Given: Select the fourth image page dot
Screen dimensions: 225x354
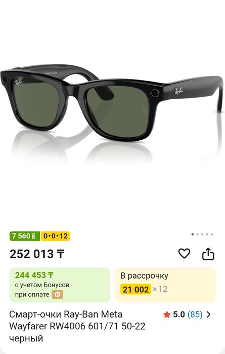Looking at the screenshot, I should [x=207, y=234].
